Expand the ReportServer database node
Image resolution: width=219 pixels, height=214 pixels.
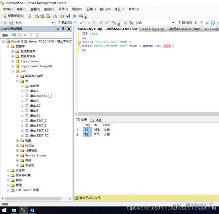13,61
